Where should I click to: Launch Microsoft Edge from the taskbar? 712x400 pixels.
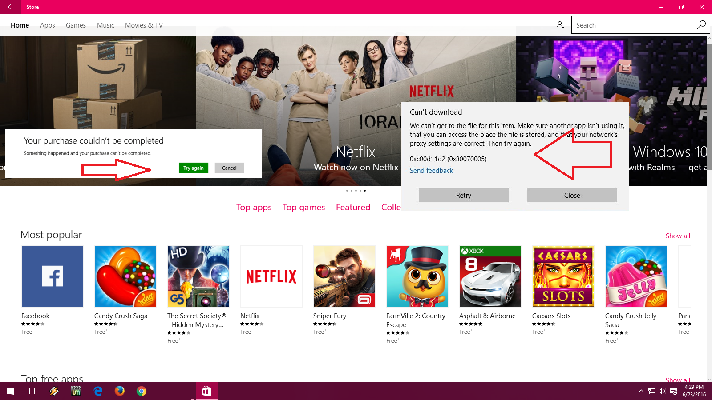pos(98,391)
